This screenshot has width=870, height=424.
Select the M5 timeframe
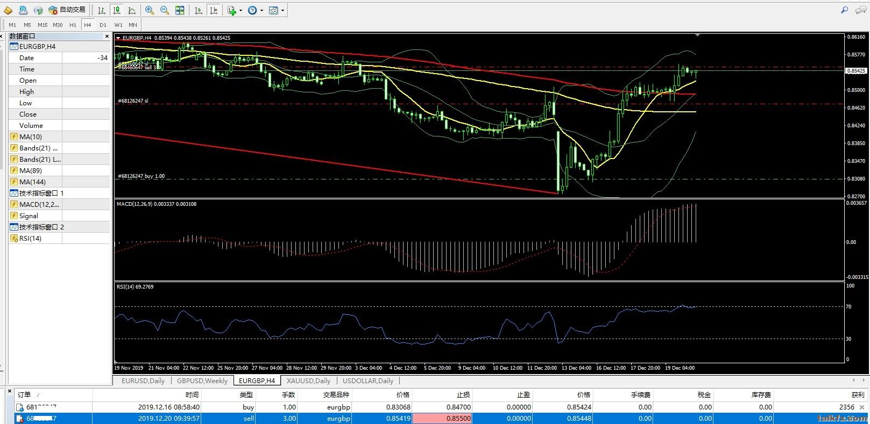27,25
